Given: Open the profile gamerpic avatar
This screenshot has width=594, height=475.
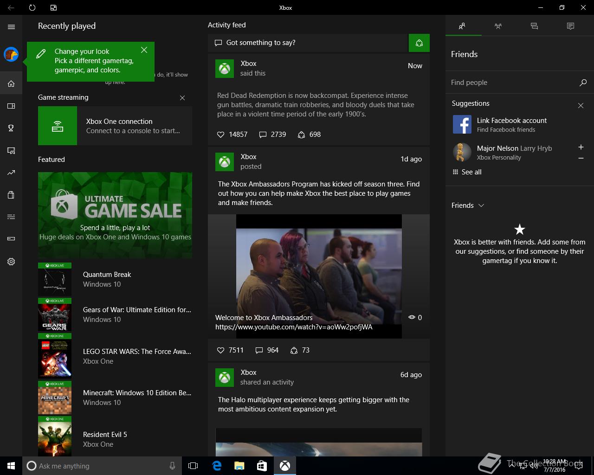Looking at the screenshot, I should point(11,54).
